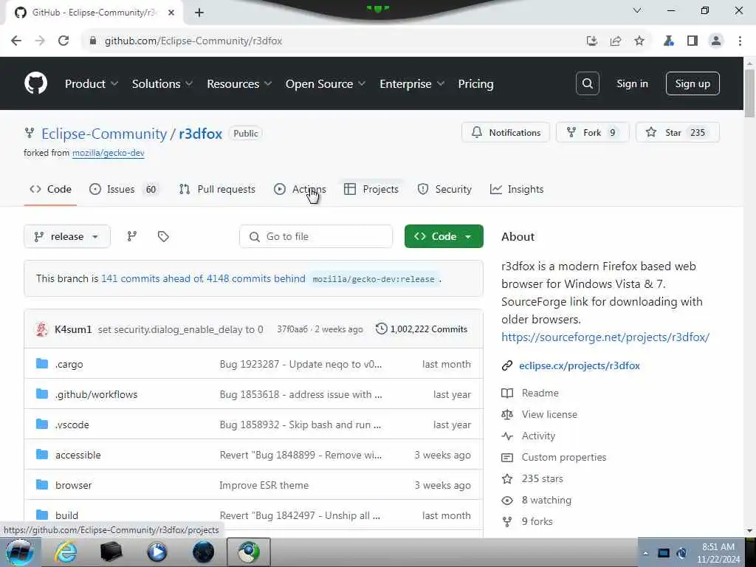Open the .github/workflows folder
The height and width of the screenshot is (567, 756).
click(96, 394)
